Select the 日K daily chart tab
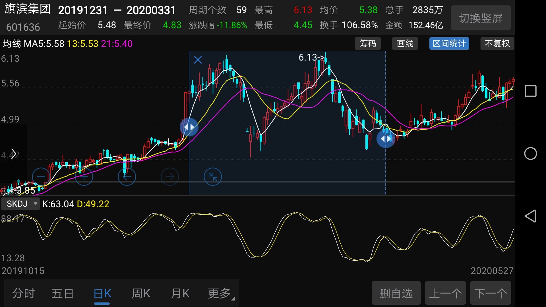This screenshot has width=546, height=307. click(x=102, y=293)
